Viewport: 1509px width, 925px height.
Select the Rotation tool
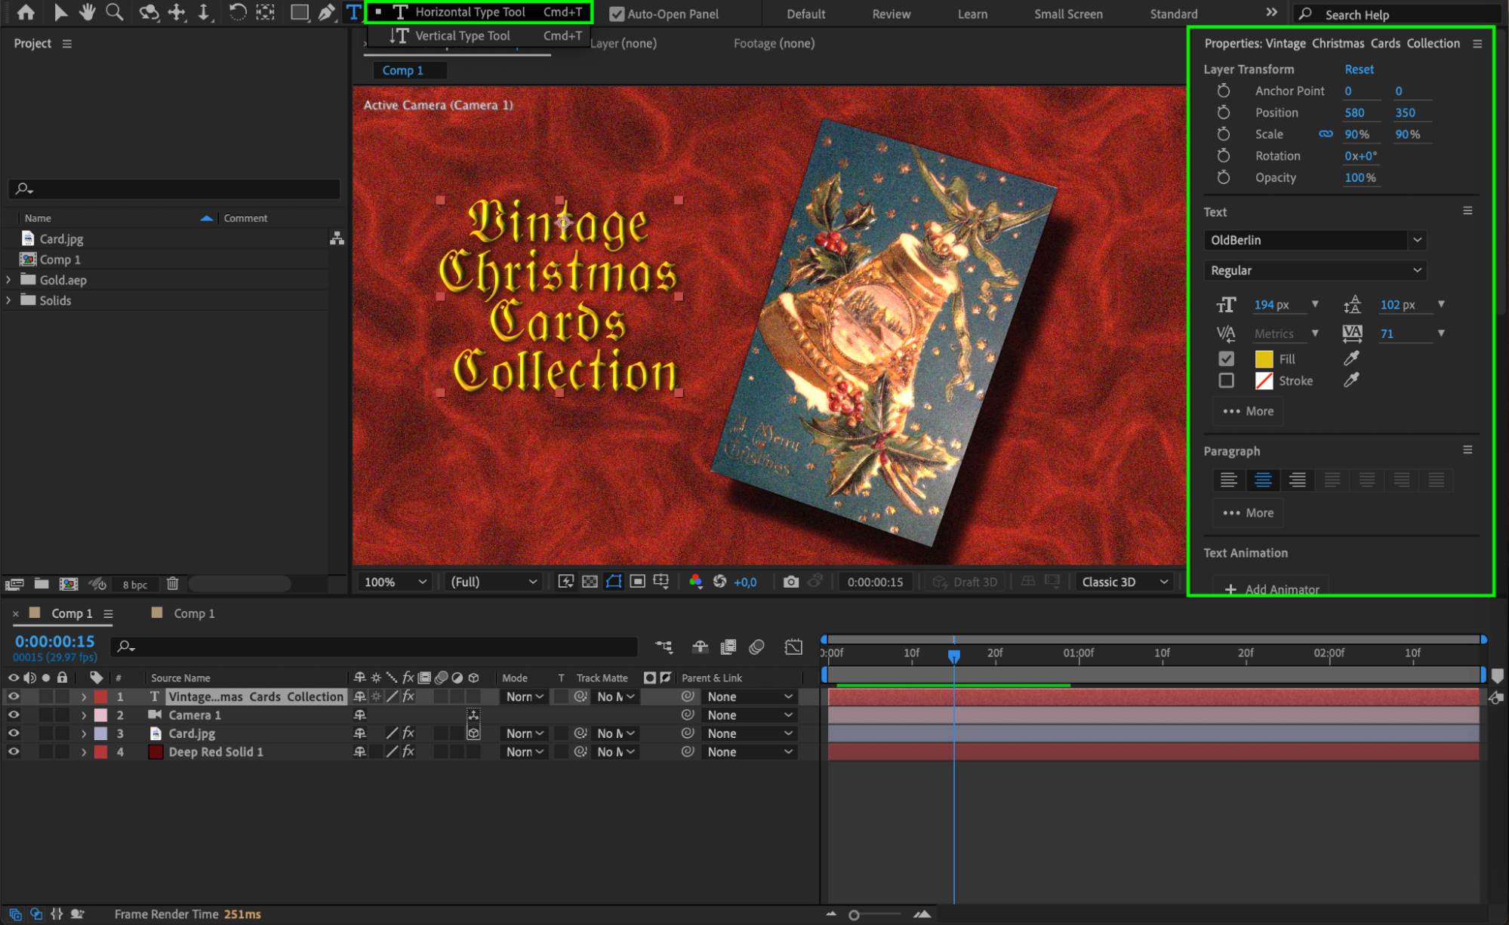pyautogui.click(x=237, y=12)
